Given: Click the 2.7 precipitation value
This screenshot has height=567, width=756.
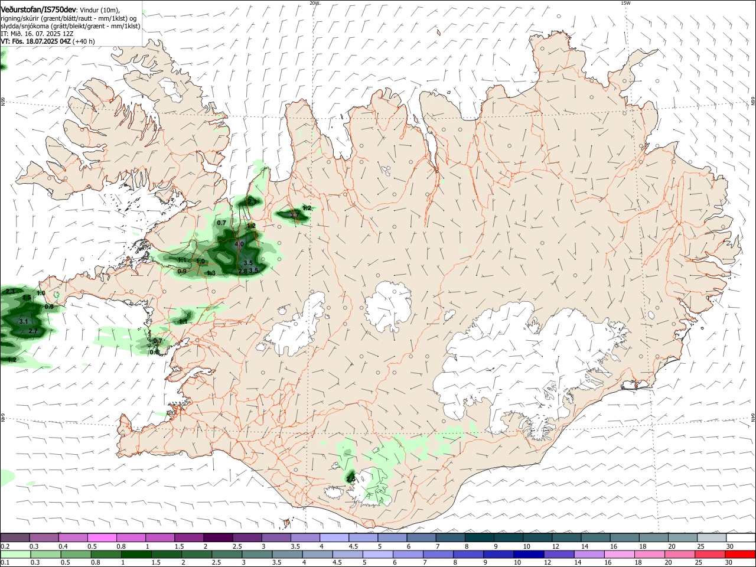Looking at the screenshot, I should pyautogui.click(x=33, y=331).
